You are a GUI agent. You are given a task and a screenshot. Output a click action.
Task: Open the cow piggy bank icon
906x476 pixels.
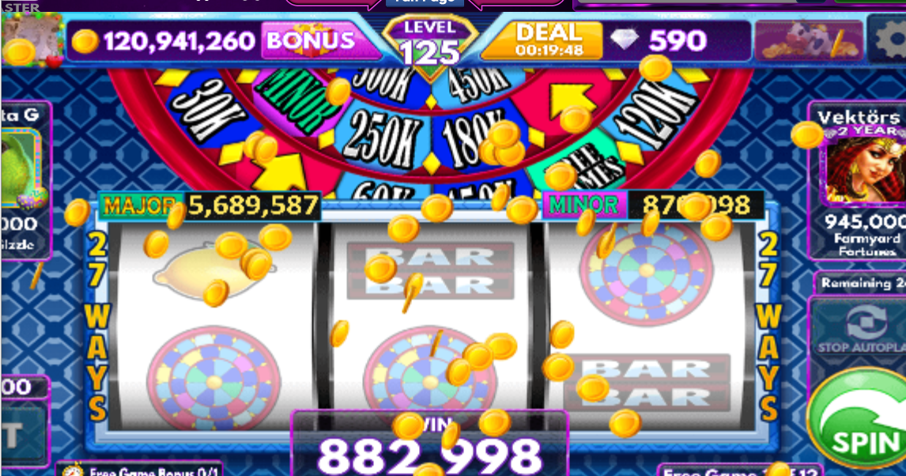(809, 40)
